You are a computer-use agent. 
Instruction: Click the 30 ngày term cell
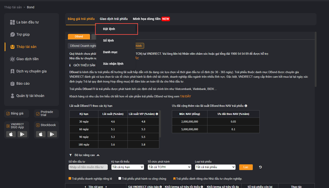[84, 122]
